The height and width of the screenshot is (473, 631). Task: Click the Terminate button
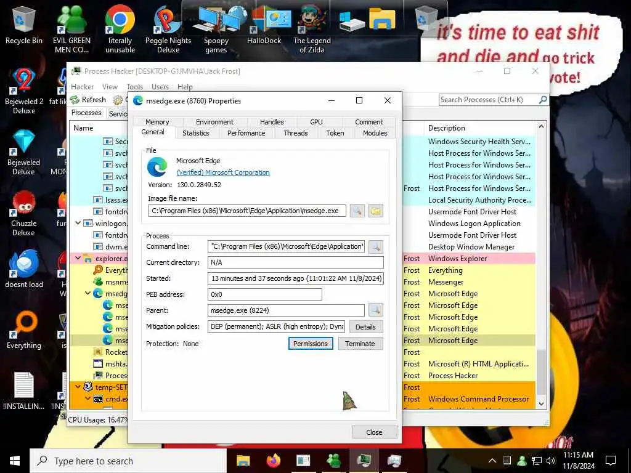360,344
